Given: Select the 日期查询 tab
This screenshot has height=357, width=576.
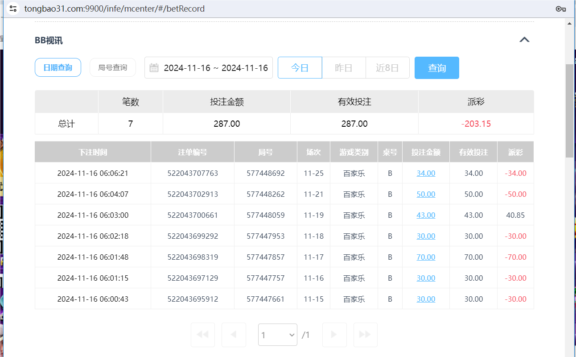Looking at the screenshot, I should click(x=58, y=67).
